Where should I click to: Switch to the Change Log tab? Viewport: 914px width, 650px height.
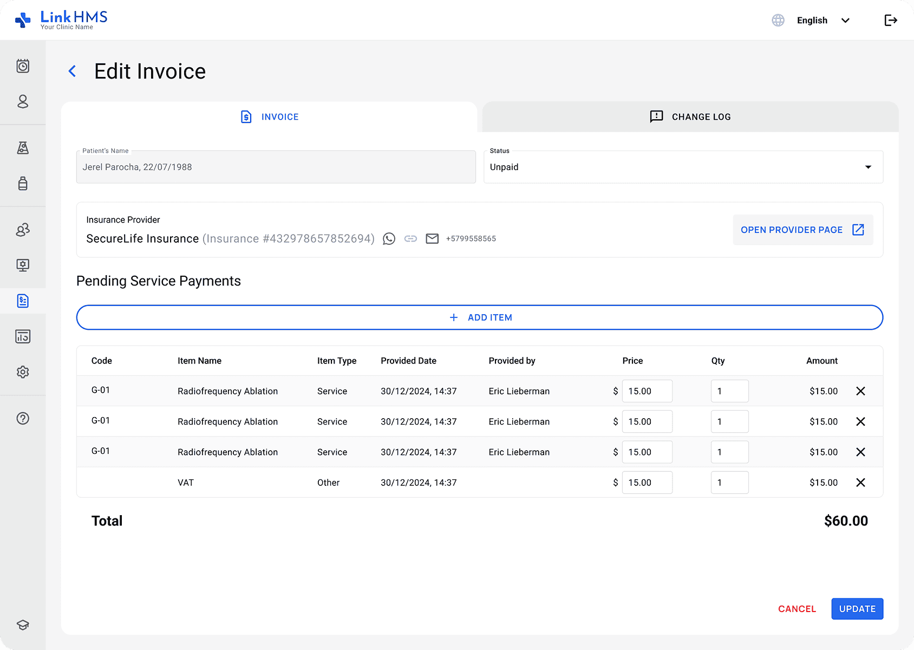coord(690,117)
